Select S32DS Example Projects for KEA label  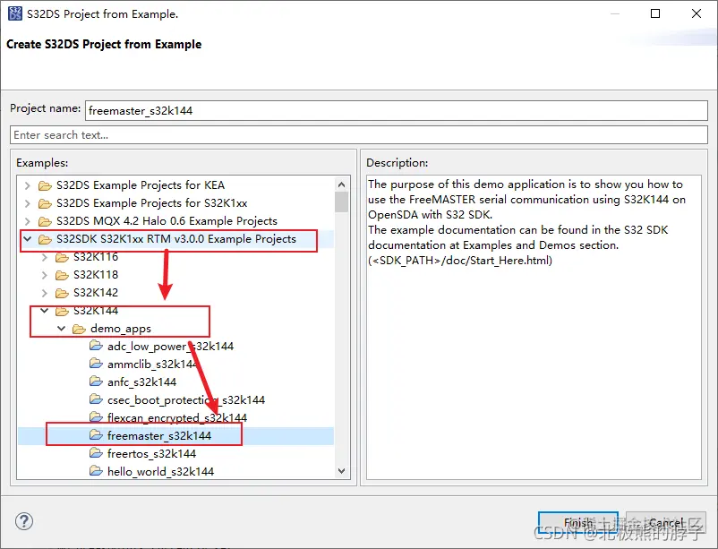pyautogui.click(x=141, y=185)
